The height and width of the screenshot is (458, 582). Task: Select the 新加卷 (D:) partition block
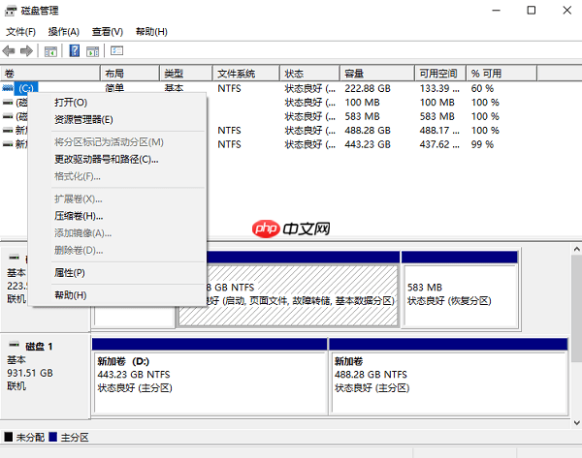[210, 376]
